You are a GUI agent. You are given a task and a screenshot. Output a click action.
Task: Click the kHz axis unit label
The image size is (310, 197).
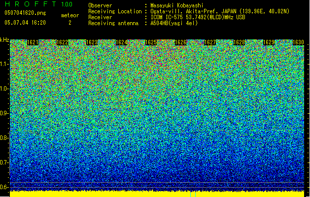(x=4, y=40)
